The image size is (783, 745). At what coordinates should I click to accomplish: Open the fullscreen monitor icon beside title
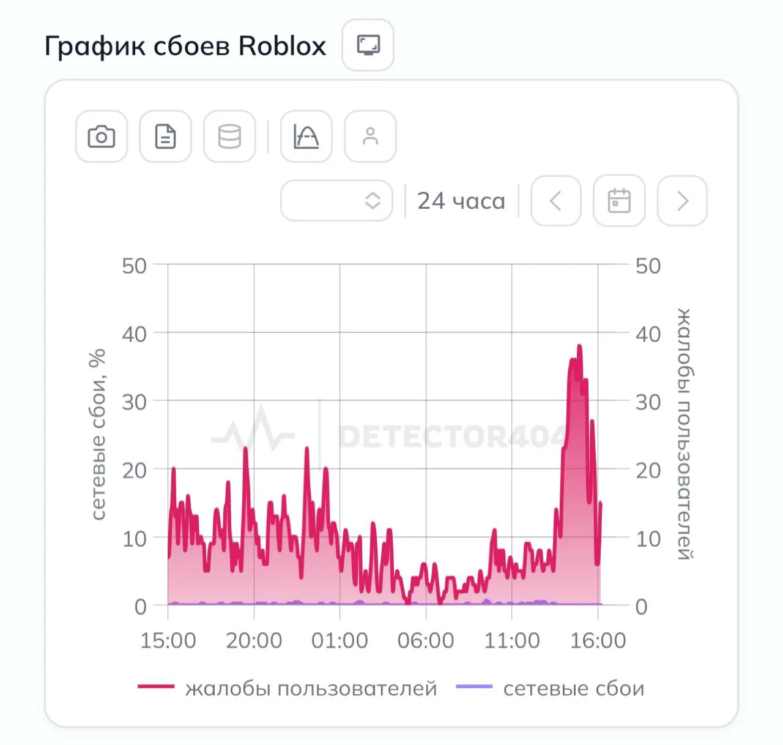[368, 45]
